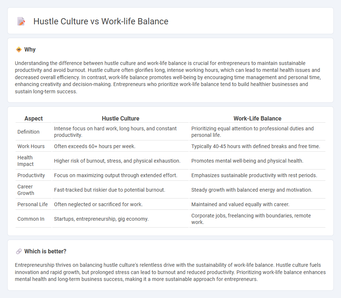
Task: Click the Work-Life Balance column header
Action: pyautogui.click(x=257, y=118)
